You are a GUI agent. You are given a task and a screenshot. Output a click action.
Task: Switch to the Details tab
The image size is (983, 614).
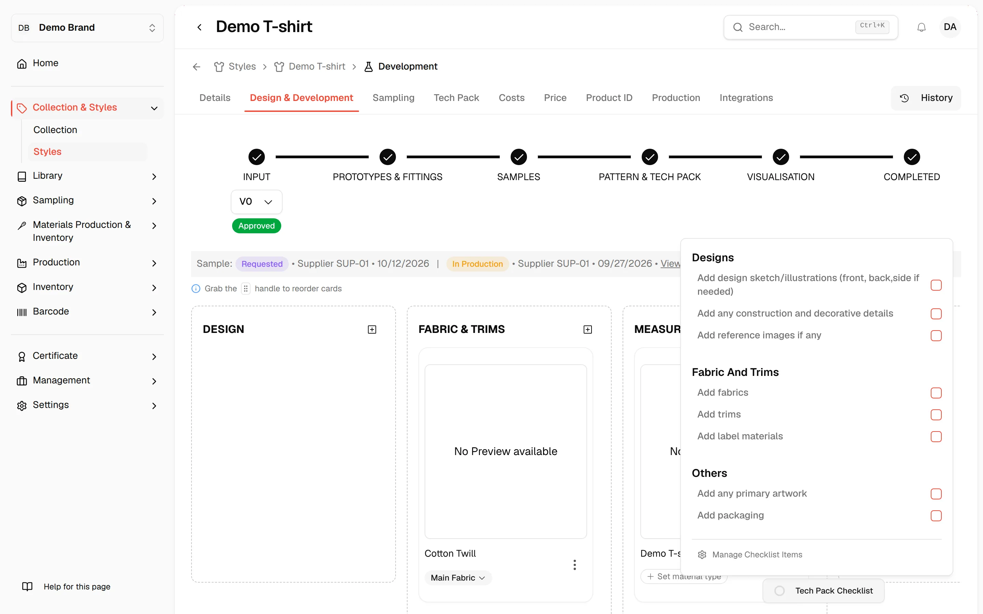215,98
